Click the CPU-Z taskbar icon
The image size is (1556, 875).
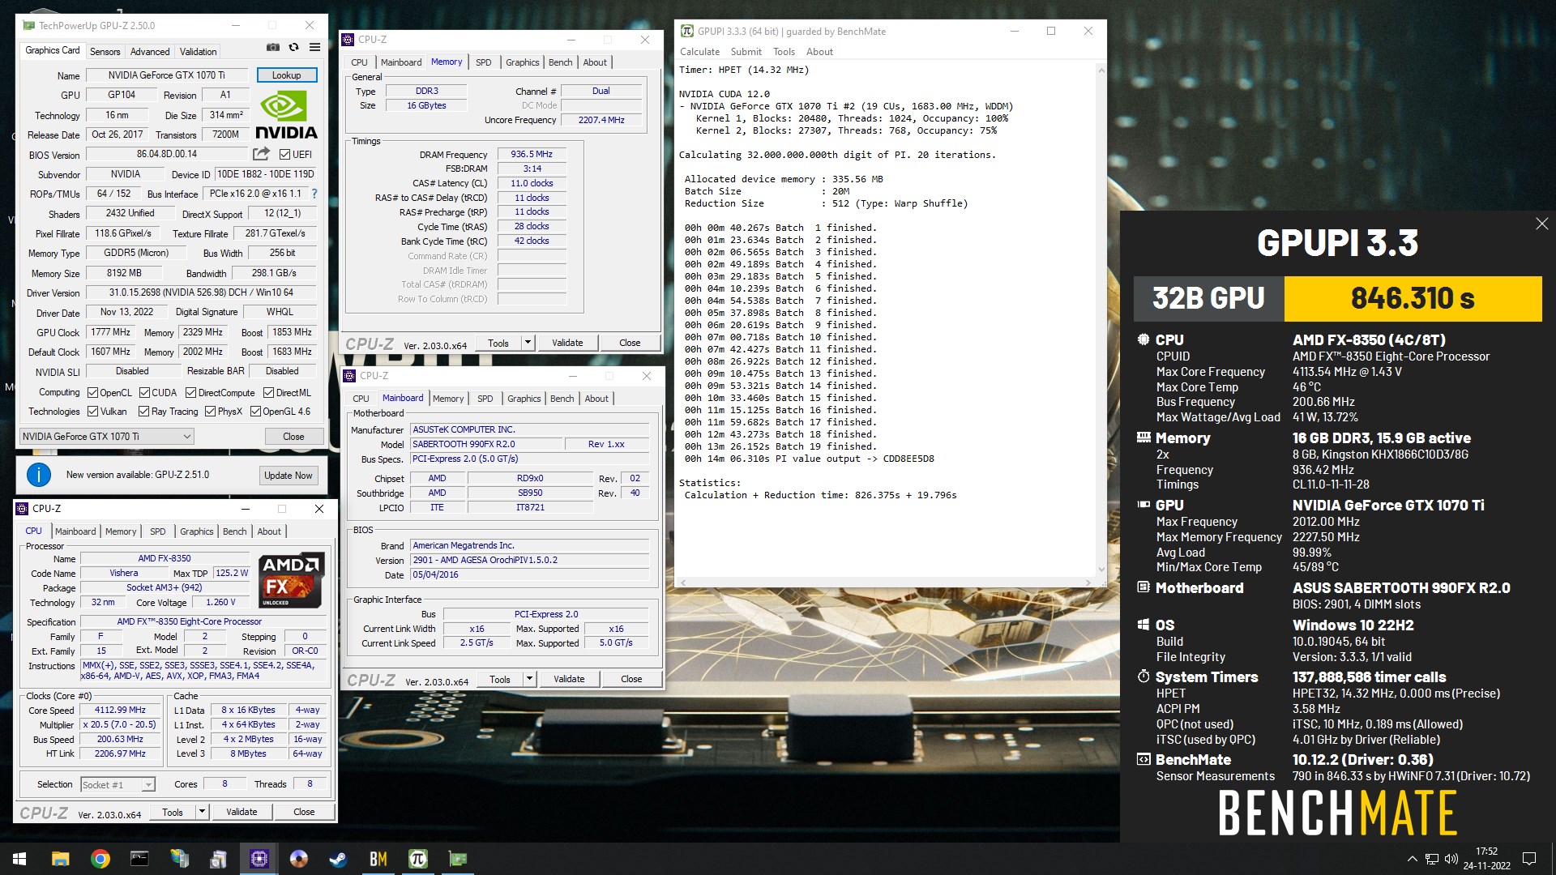point(259,859)
